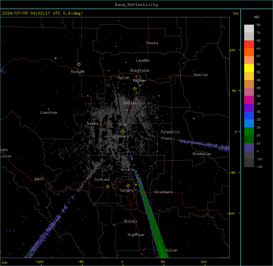Click the Lake Louise label

tap(6, 153)
